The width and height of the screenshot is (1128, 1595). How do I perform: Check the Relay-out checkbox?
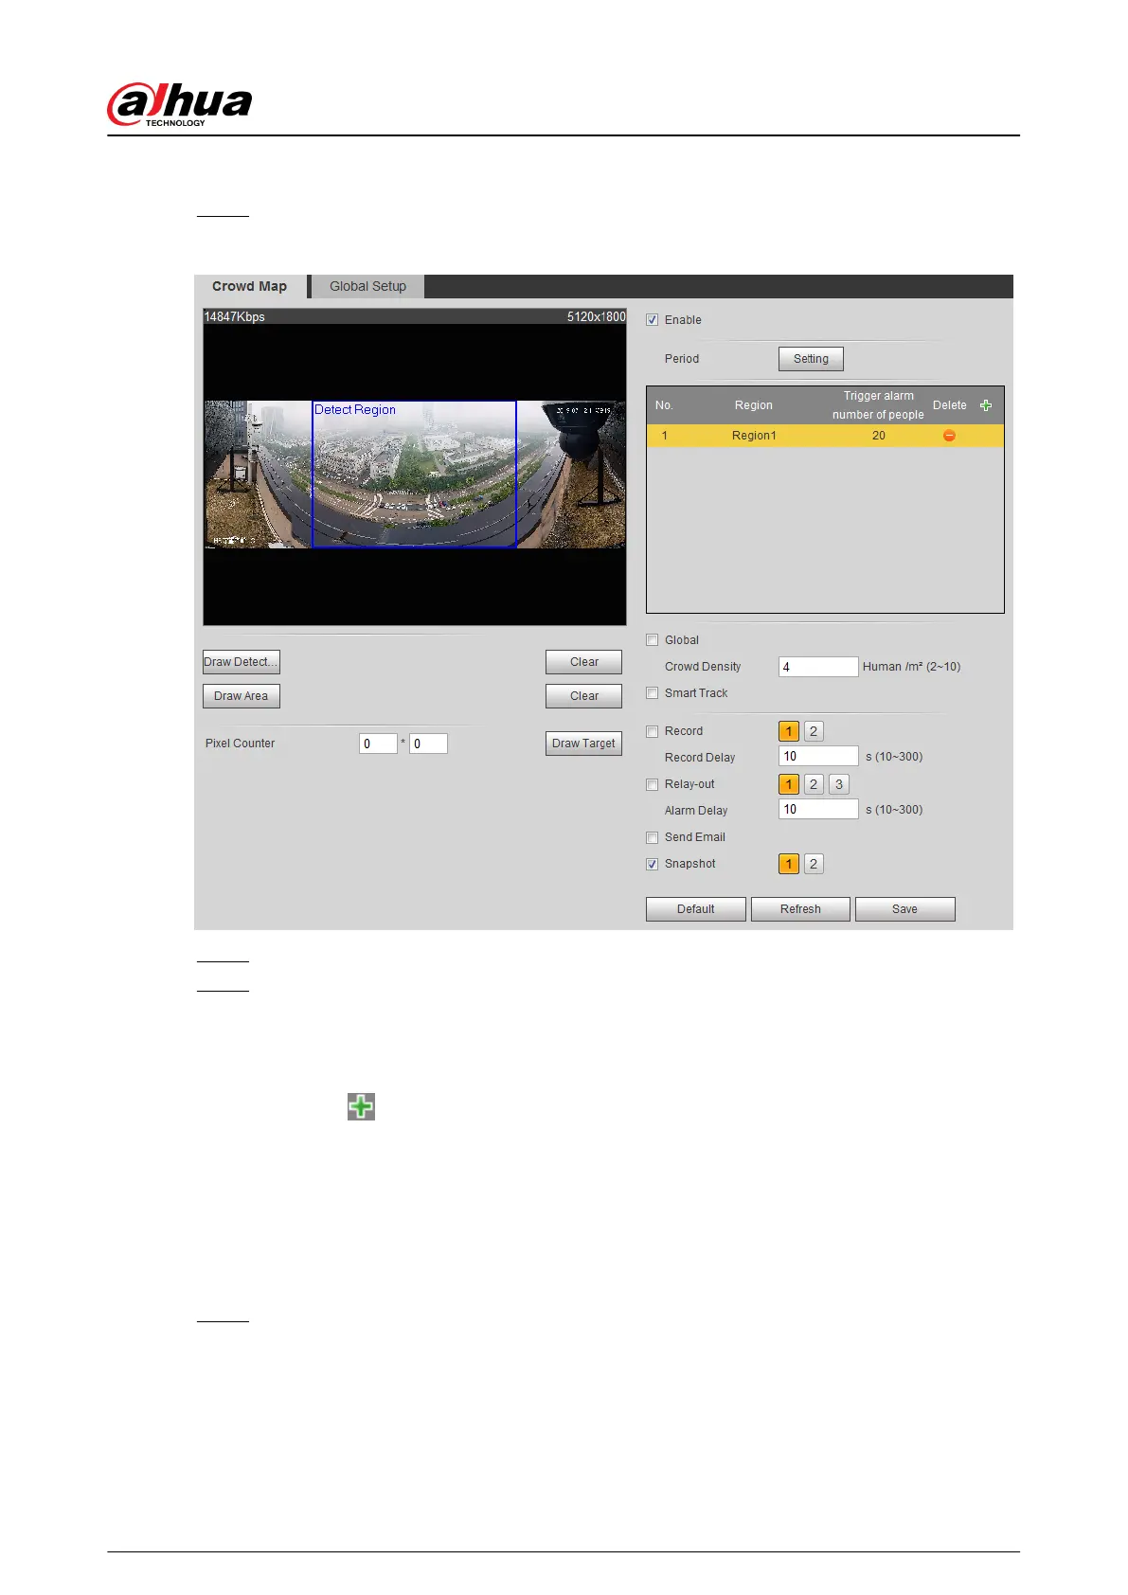coord(652,784)
